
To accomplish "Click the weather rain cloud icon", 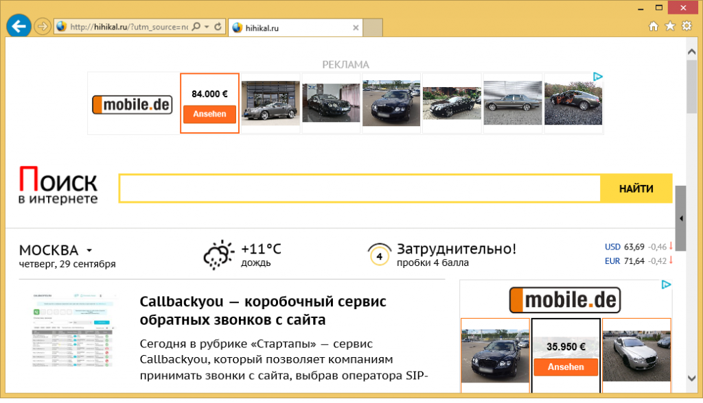I will (x=220, y=255).
